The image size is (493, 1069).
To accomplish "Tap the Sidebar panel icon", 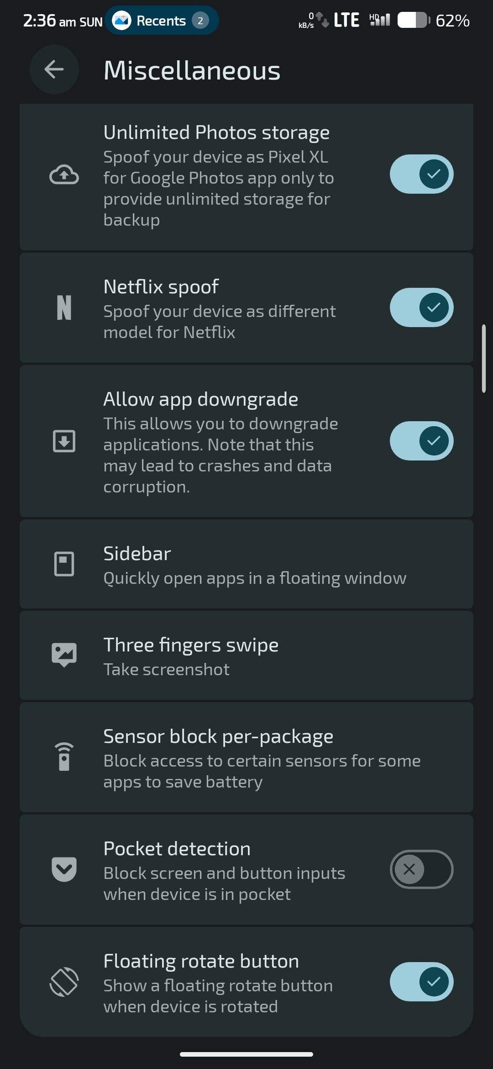I will 64,564.
